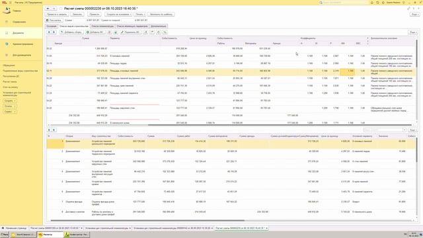This screenshot has height=238, width=423.
Task: Open the functions menu next to 1C logo
Action: click(x=11, y=3)
